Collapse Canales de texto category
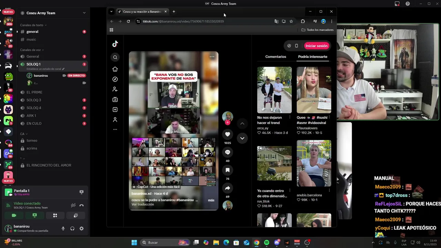The width and height of the screenshot is (441, 248). pos(33,25)
